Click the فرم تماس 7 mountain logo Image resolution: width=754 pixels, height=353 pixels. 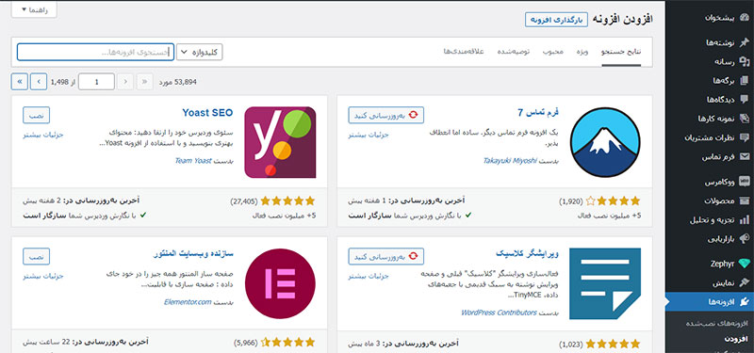pos(605,142)
